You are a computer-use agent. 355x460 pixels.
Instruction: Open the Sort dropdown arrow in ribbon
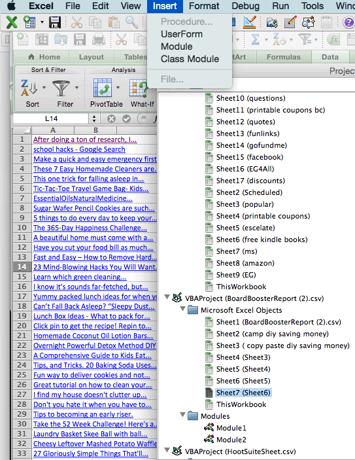click(44, 88)
